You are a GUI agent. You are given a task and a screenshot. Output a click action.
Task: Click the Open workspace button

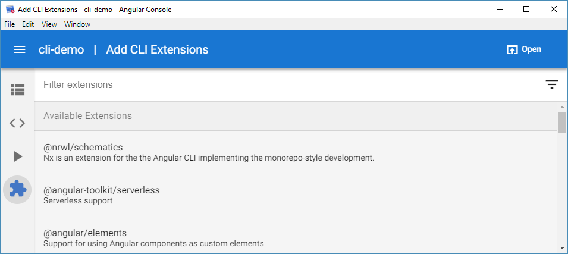tap(524, 49)
